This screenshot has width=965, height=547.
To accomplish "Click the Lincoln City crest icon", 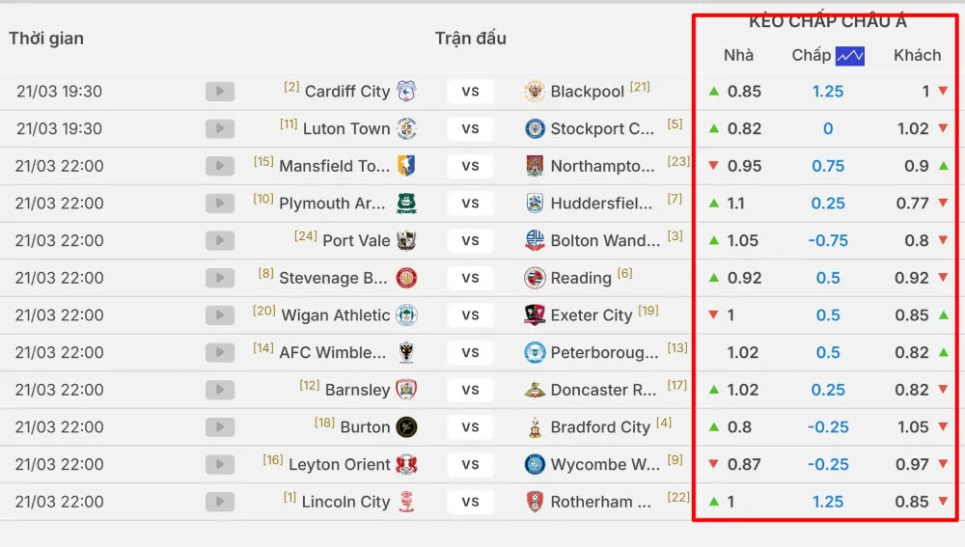I will click(407, 503).
